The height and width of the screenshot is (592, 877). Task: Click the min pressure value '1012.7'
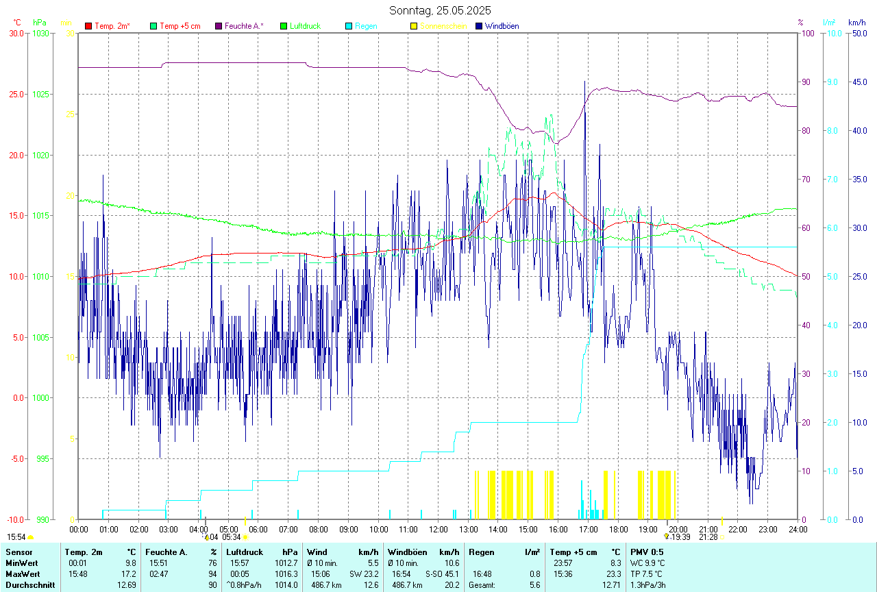pos(286,563)
